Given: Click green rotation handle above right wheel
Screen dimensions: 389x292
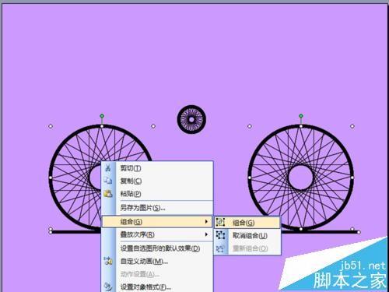Looking at the screenshot, I should 301,116.
